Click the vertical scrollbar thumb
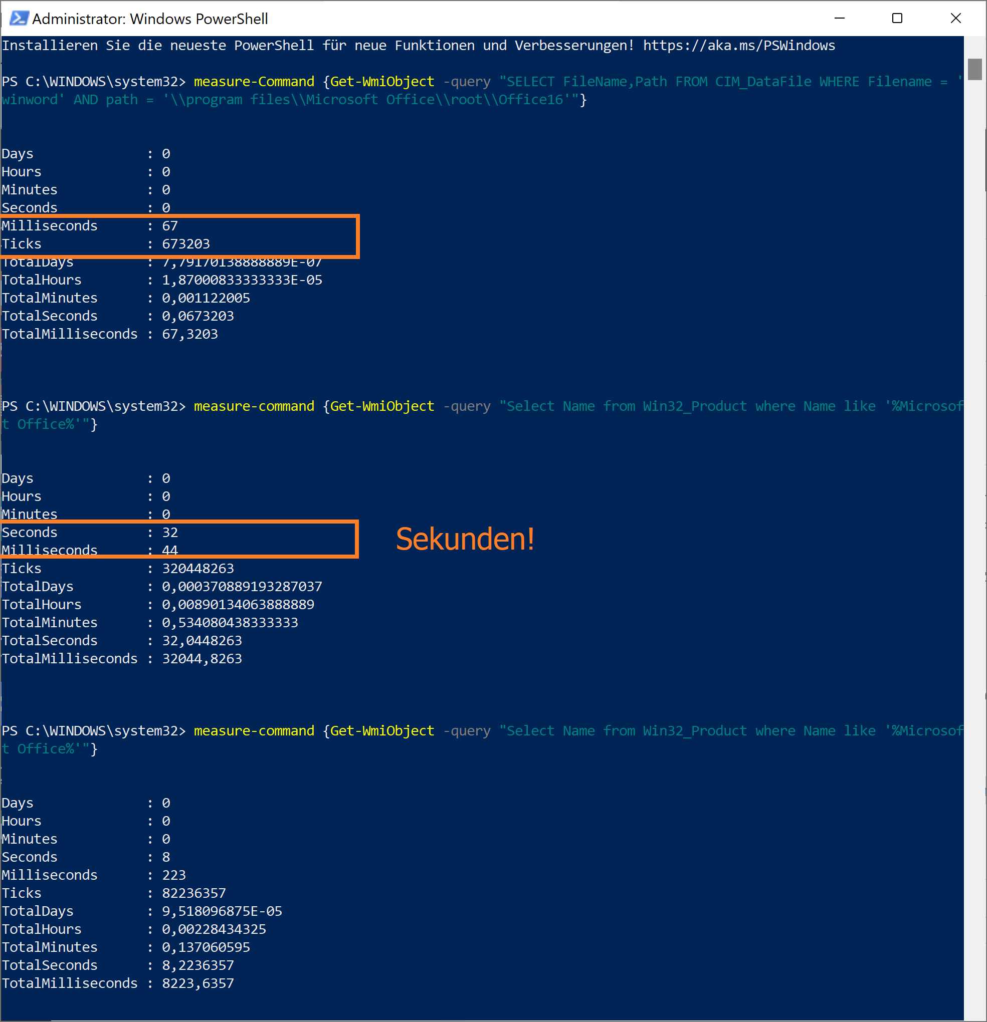Screen dimensions: 987x1022 pyautogui.click(x=974, y=69)
